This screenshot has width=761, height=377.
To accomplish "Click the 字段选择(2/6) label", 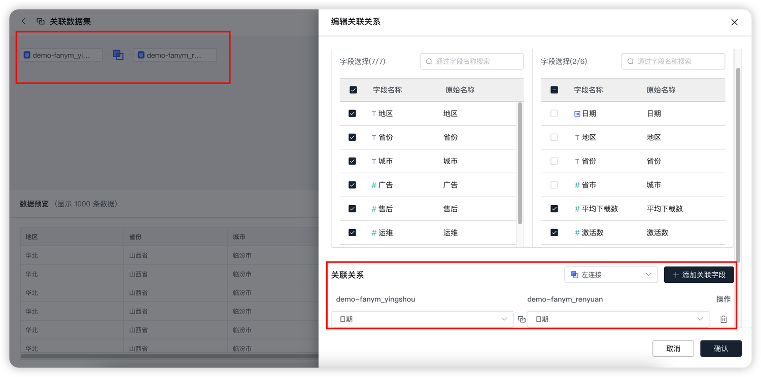I will click(564, 61).
